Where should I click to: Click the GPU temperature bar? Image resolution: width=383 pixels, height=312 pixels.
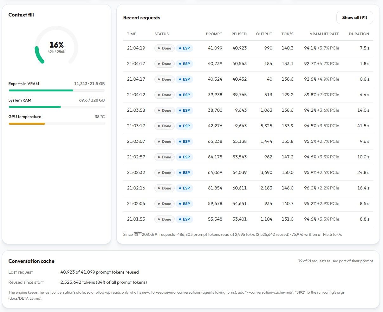pos(56,124)
